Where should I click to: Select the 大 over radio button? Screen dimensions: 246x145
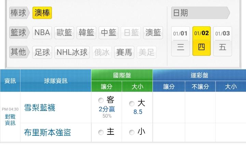[x=132, y=103]
